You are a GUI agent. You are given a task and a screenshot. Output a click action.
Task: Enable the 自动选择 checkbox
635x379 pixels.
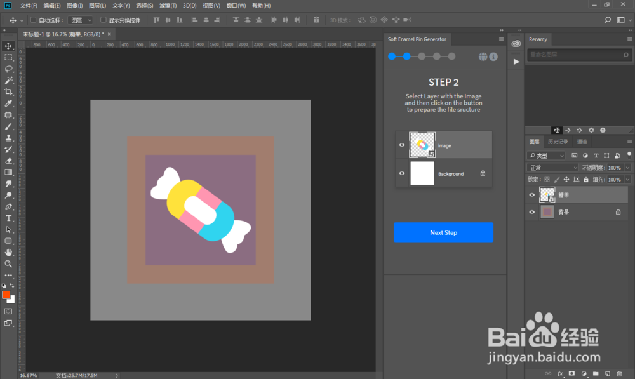pos(34,20)
